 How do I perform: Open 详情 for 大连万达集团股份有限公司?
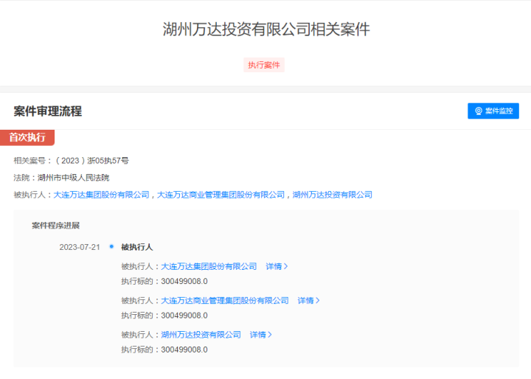(x=277, y=266)
